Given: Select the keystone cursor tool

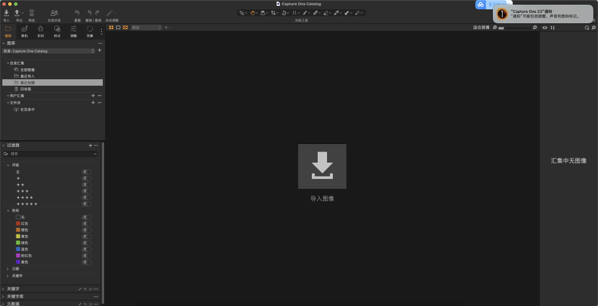Looking at the screenshot, I should 294,13.
